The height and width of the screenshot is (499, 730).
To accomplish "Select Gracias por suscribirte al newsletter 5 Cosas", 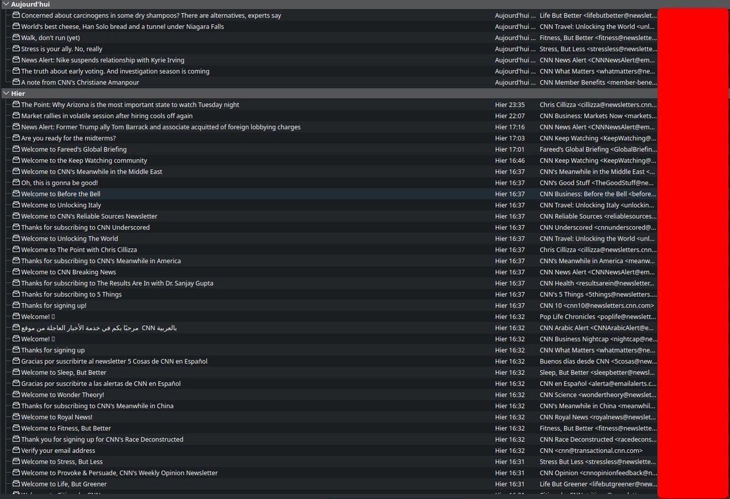I will coord(114,361).
